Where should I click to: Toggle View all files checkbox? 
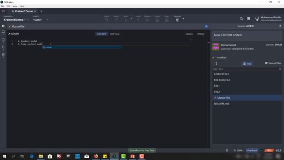(x=266, y=63)
